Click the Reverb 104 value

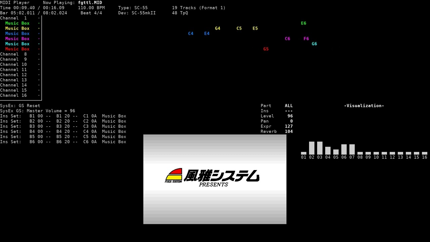click(289, 131)
